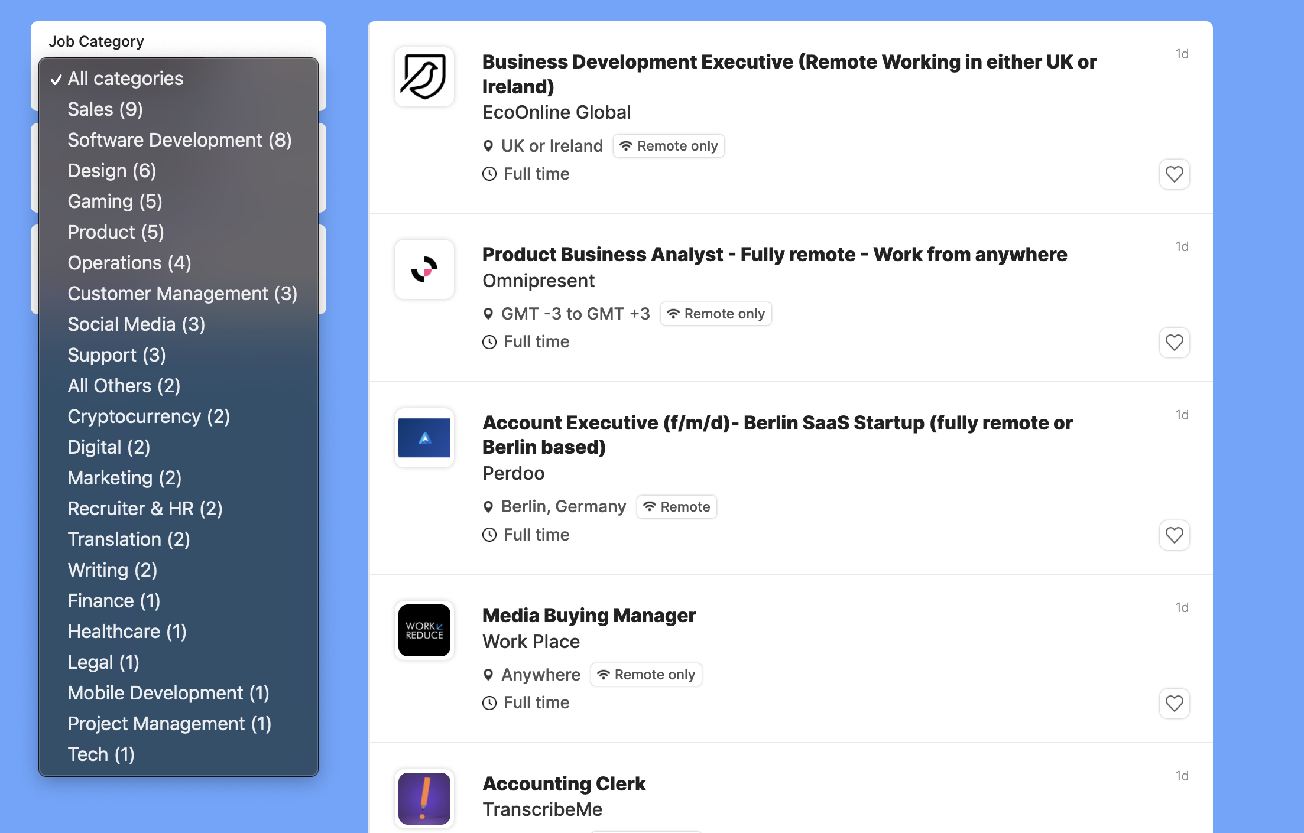Select Mobile Development (1) category
Screen dimensions: 1304x833
click(168, 693)
